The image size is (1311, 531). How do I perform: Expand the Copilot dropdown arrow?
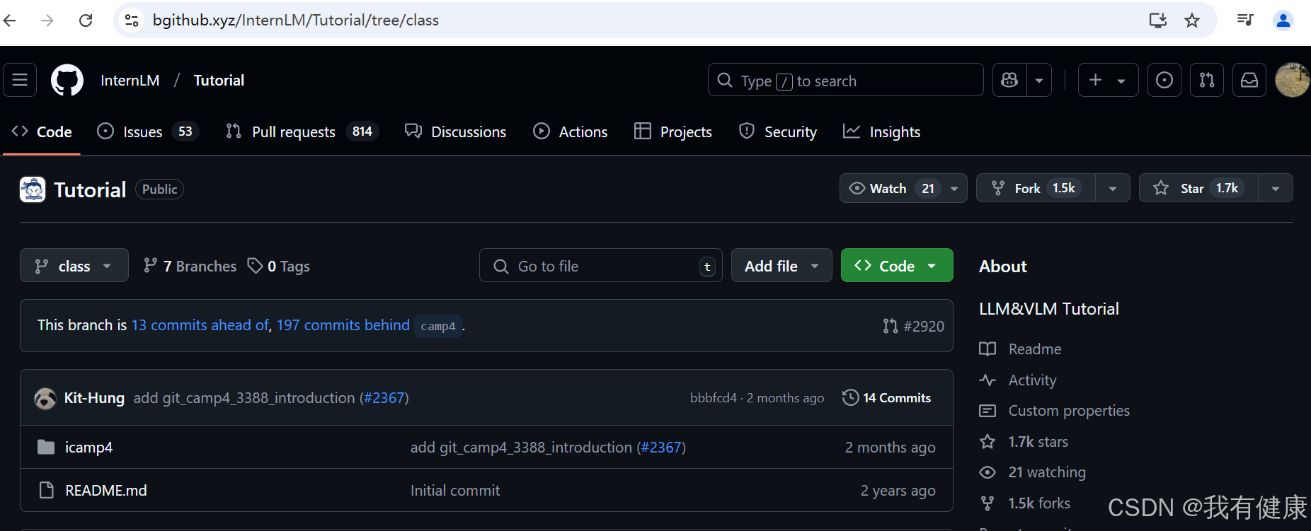[1039, 80]
